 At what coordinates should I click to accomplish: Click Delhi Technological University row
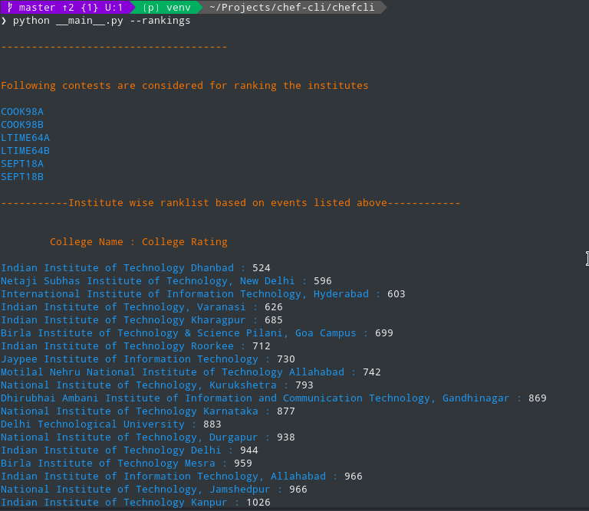(110, 424)
